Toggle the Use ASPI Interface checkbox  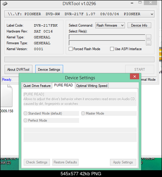(112, 49)
